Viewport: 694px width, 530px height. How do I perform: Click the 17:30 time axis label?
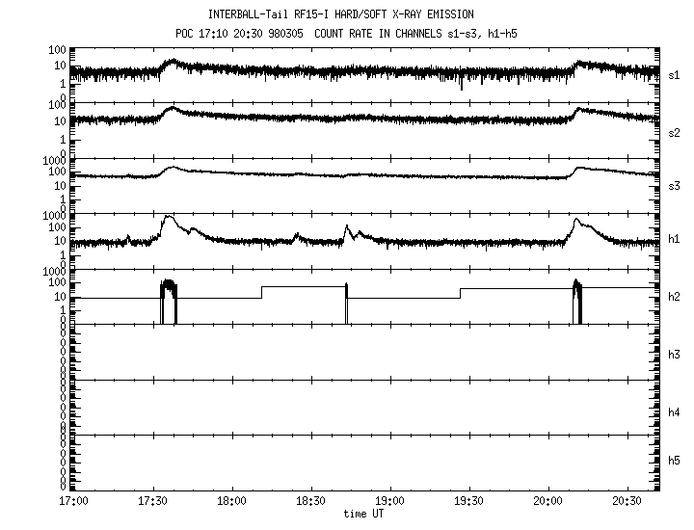click(152, 501)
